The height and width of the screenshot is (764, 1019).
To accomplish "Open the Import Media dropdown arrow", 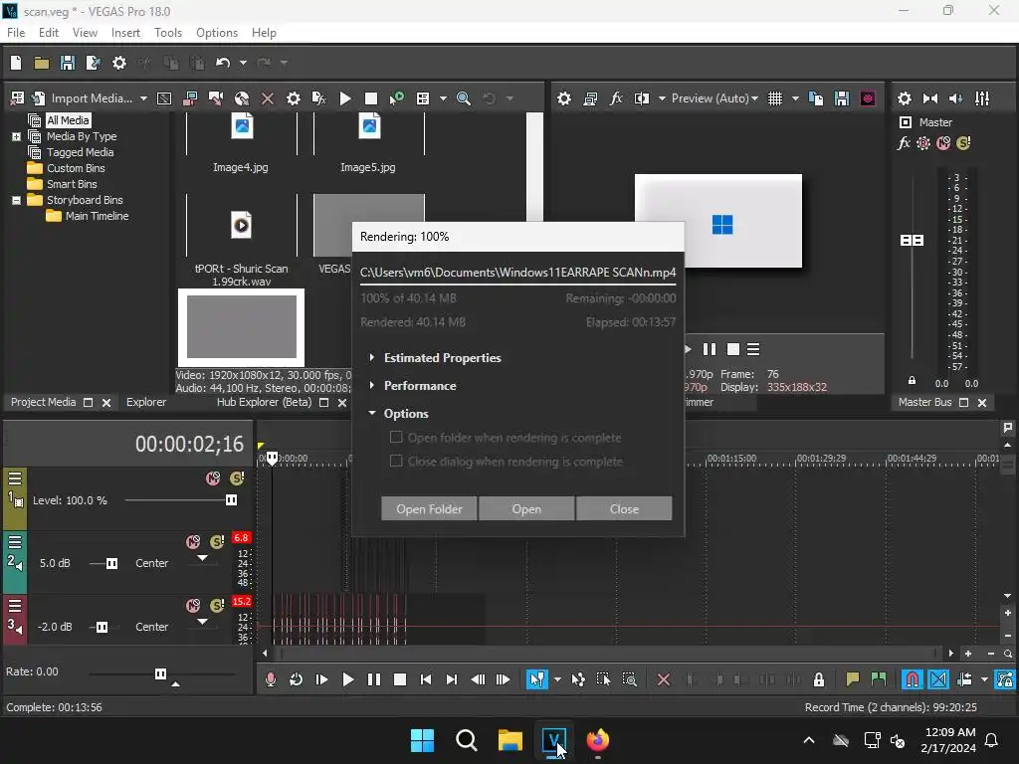I will [x=143, y=98].
